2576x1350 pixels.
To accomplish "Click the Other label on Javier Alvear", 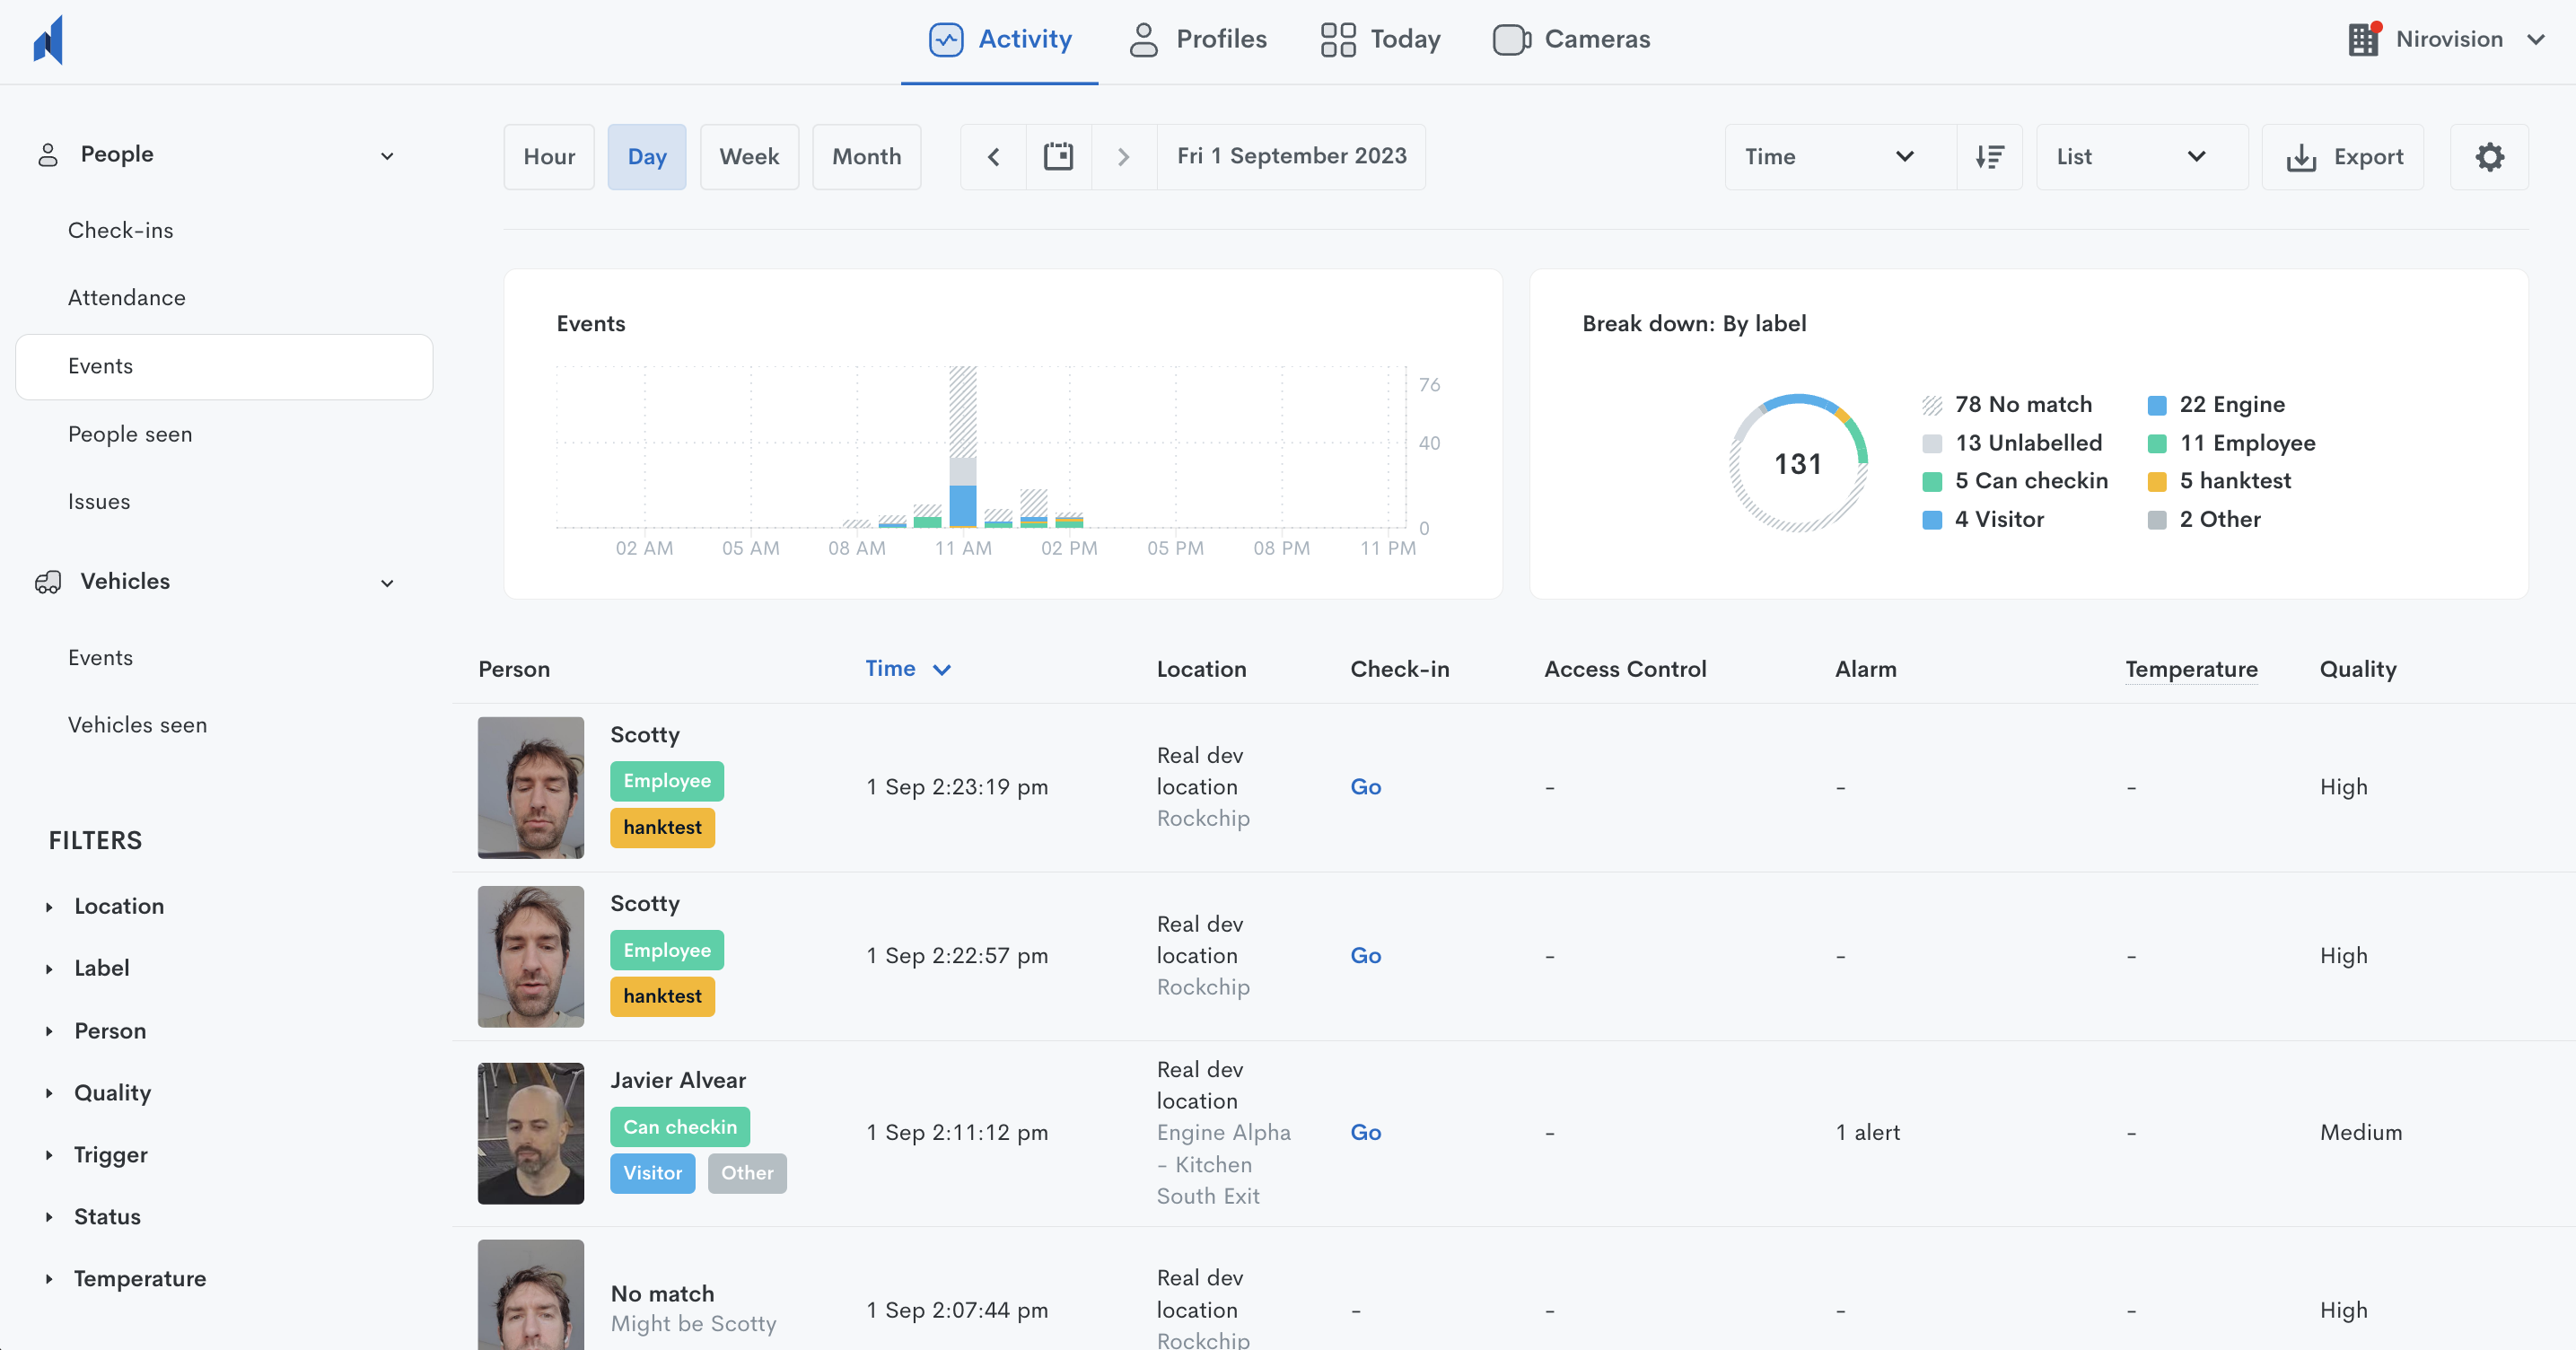I will click(747, 1173).
